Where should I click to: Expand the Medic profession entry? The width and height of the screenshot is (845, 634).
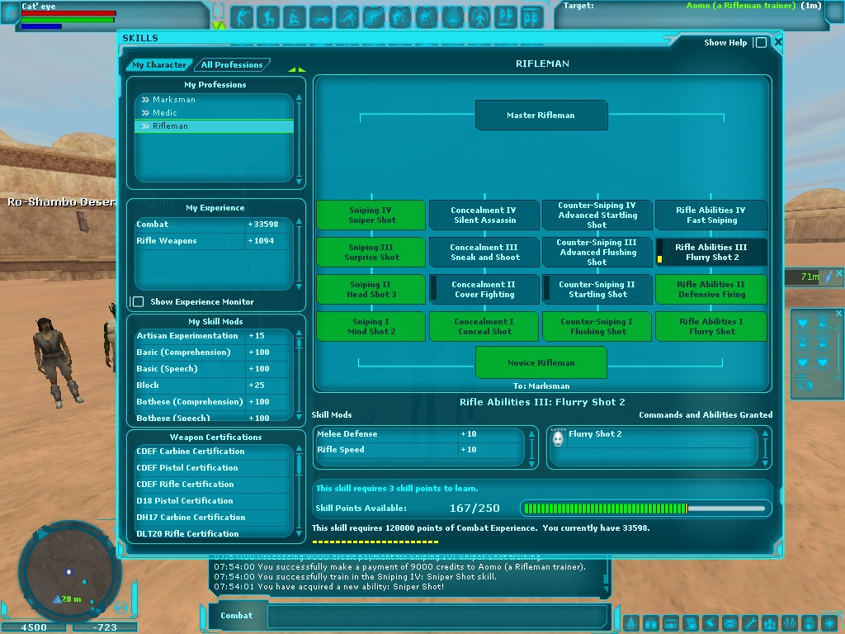point(145,113)
